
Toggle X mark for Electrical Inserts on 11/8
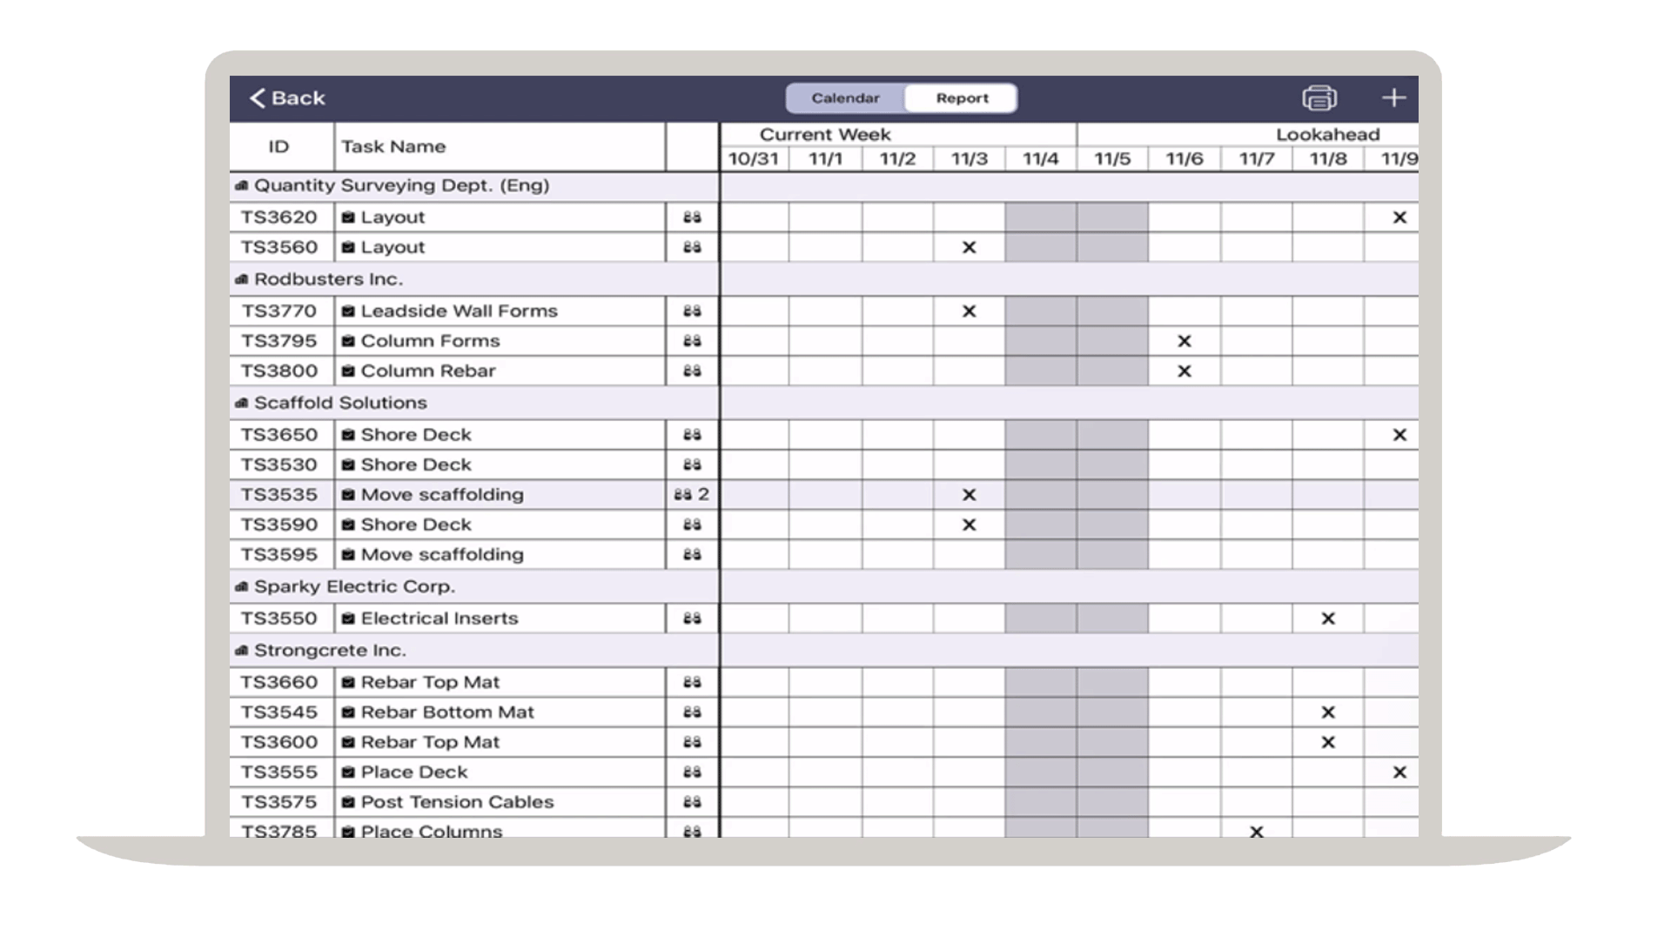tap(1327, 619)
